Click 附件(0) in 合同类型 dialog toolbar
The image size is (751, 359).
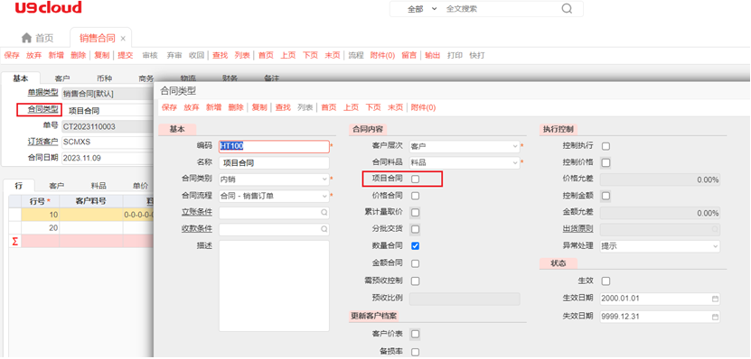[x=423, y=107]
